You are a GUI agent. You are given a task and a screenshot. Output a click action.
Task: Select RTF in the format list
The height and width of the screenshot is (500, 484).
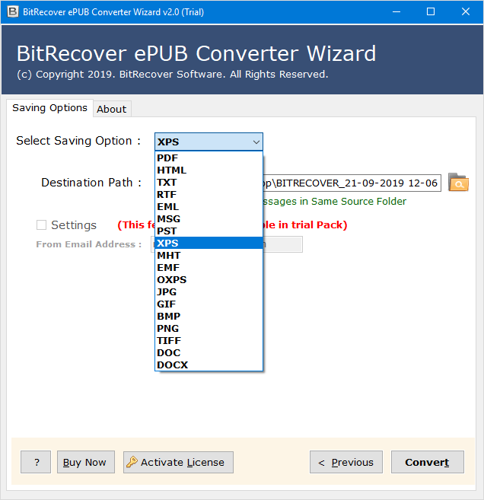[209, 194]
